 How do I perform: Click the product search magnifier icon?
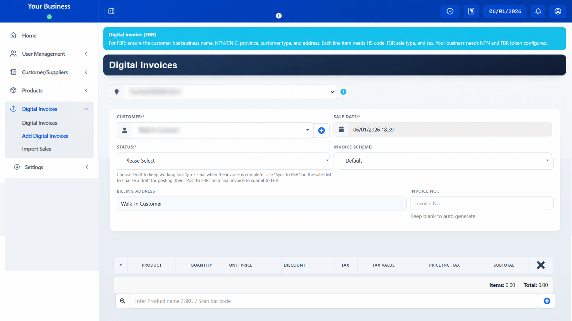[122, 301]
